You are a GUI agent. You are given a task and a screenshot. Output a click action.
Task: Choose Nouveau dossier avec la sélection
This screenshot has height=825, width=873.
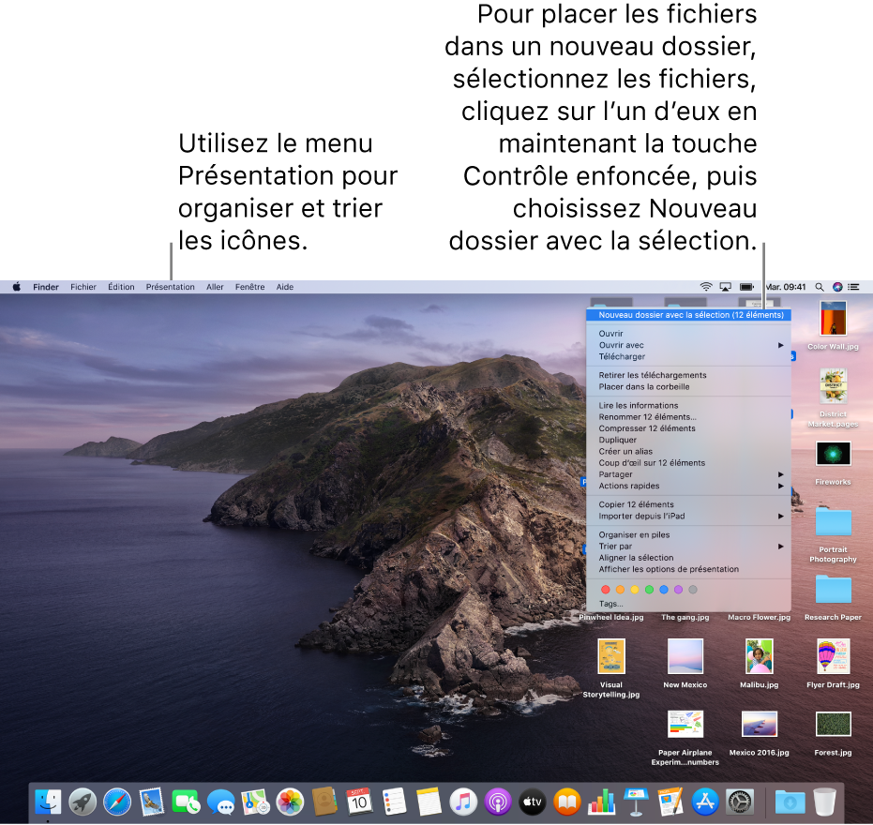[688, 315]
